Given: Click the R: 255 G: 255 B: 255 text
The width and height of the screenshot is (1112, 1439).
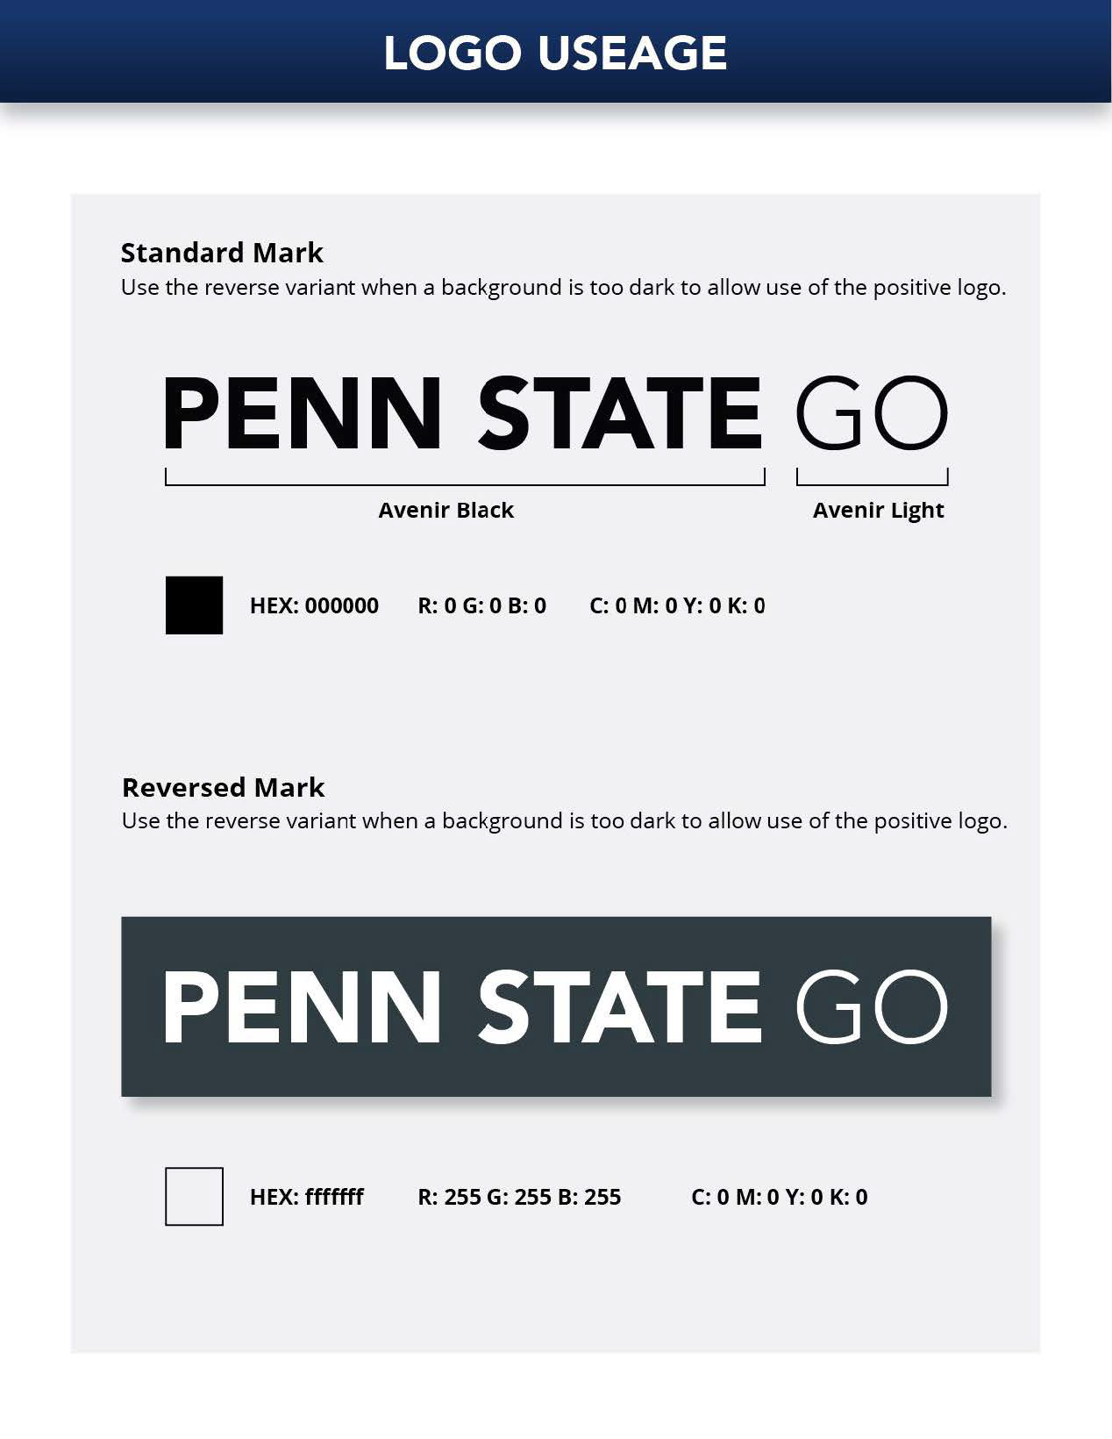Looking at the screenshot, I should [519, 1198].
